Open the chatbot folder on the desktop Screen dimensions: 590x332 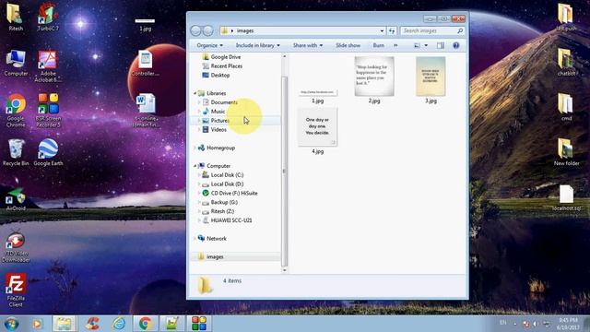tap(566, 63)
